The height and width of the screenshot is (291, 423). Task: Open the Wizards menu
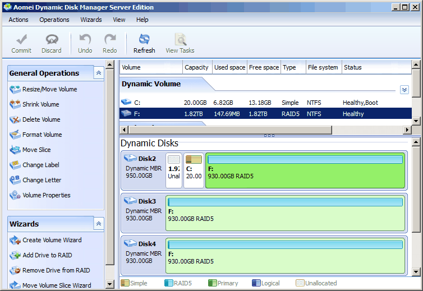point(91,20)
